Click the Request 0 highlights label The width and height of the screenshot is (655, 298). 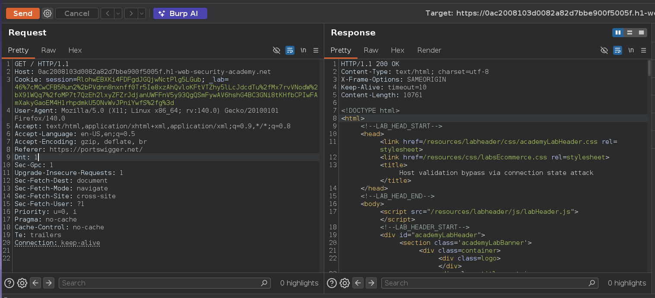299,283
